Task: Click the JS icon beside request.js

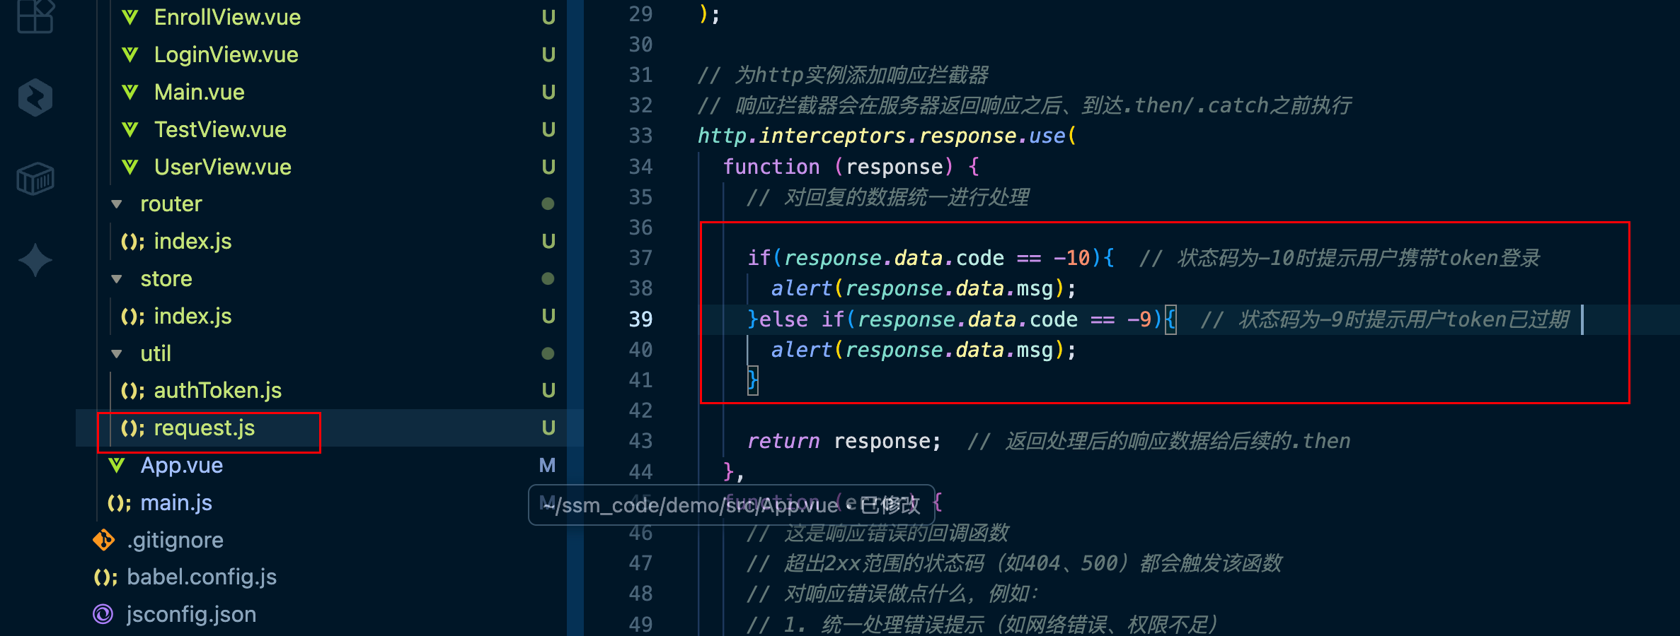Action: pos(132,428)
